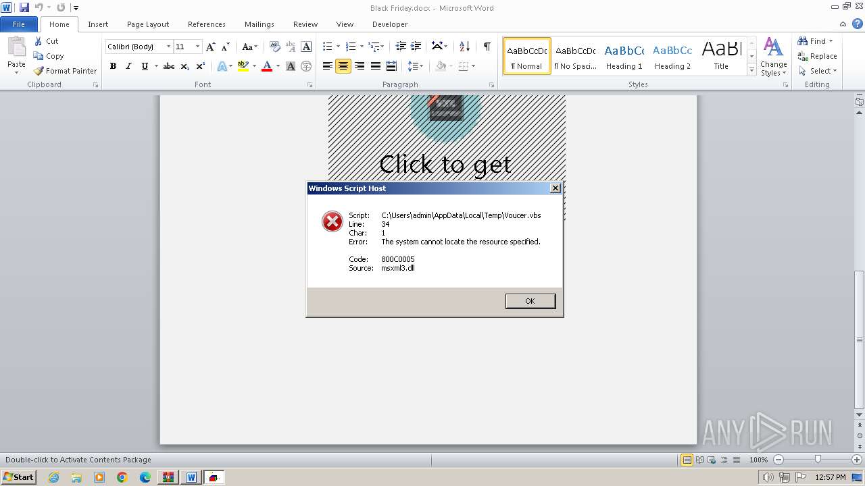Click OK in Windows Script Host dialog
The height and width of the screenshot is (486, 865).
pyautogui.click(x=530, y=301)
